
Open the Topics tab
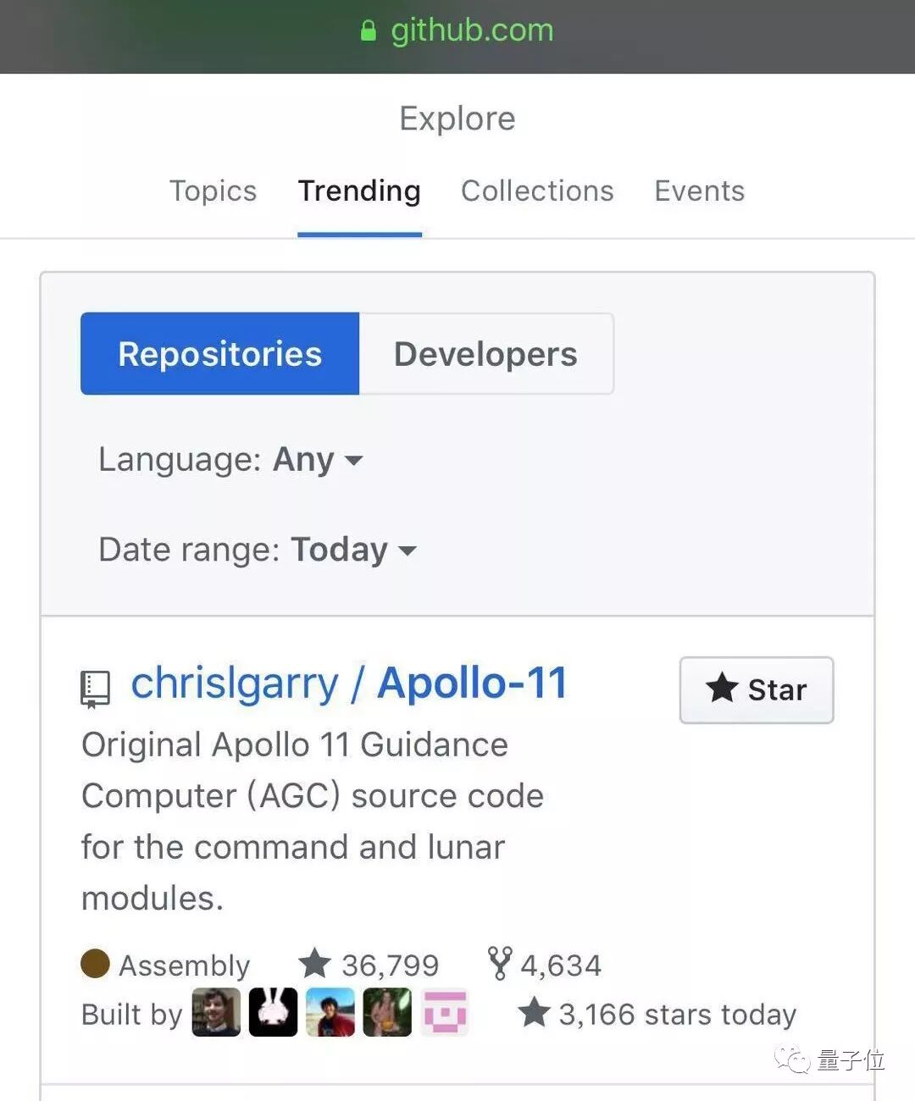(213, 191)
